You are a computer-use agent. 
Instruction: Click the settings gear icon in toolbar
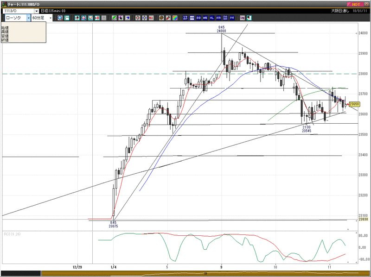coord(161,18)
